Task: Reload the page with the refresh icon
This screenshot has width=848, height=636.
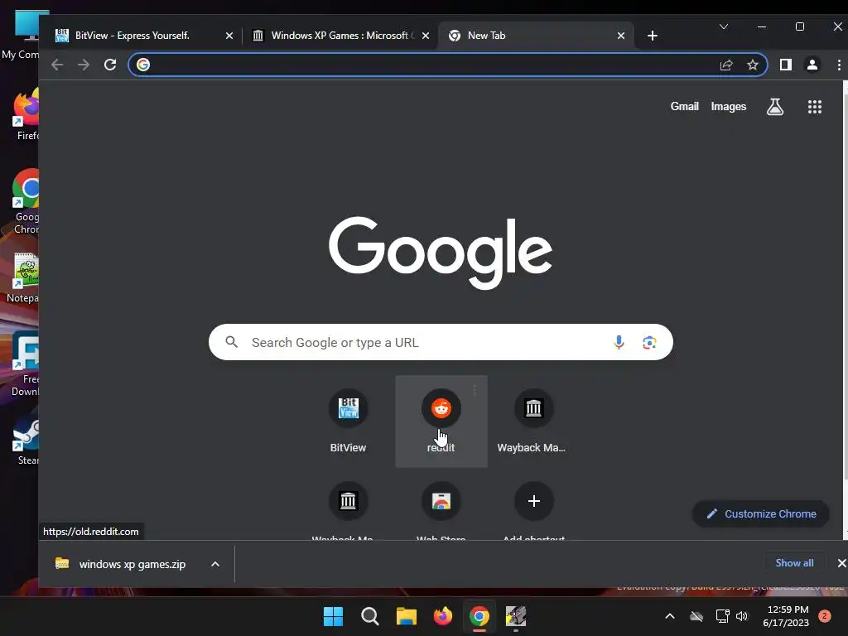Action: (x=110, y=65)
